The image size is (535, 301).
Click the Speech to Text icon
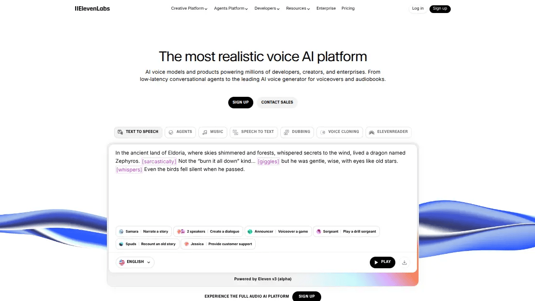235,132
